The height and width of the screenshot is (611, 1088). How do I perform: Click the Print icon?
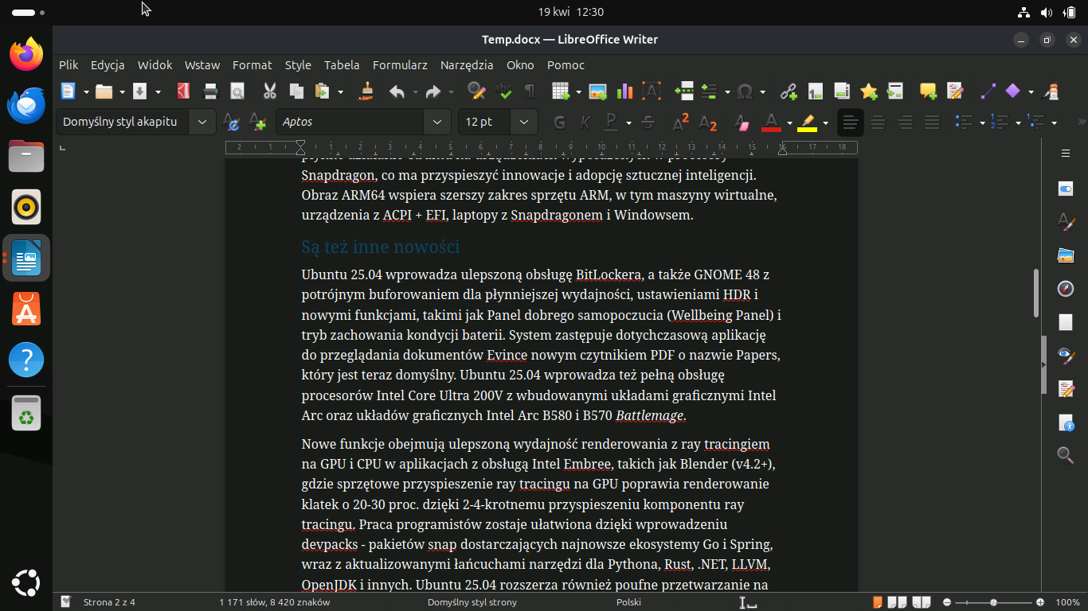point(211,91)
